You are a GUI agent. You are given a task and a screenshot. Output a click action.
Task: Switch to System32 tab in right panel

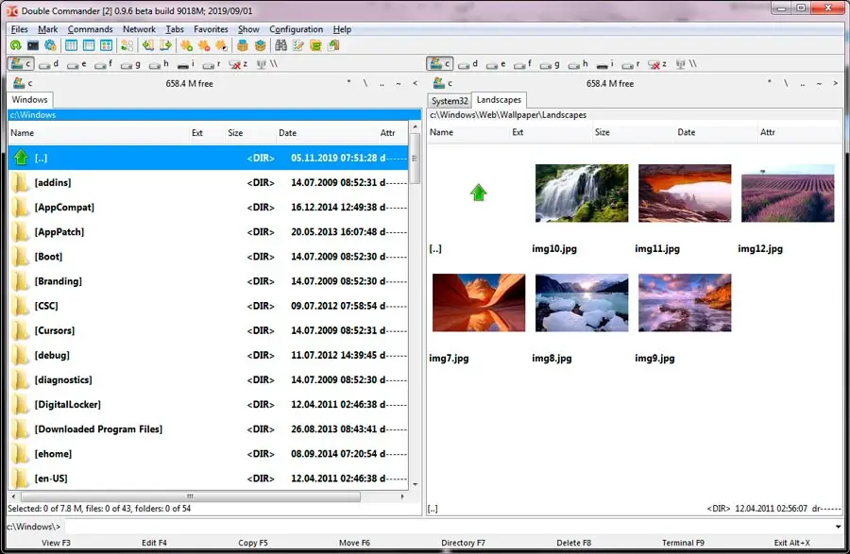[449, 100]
